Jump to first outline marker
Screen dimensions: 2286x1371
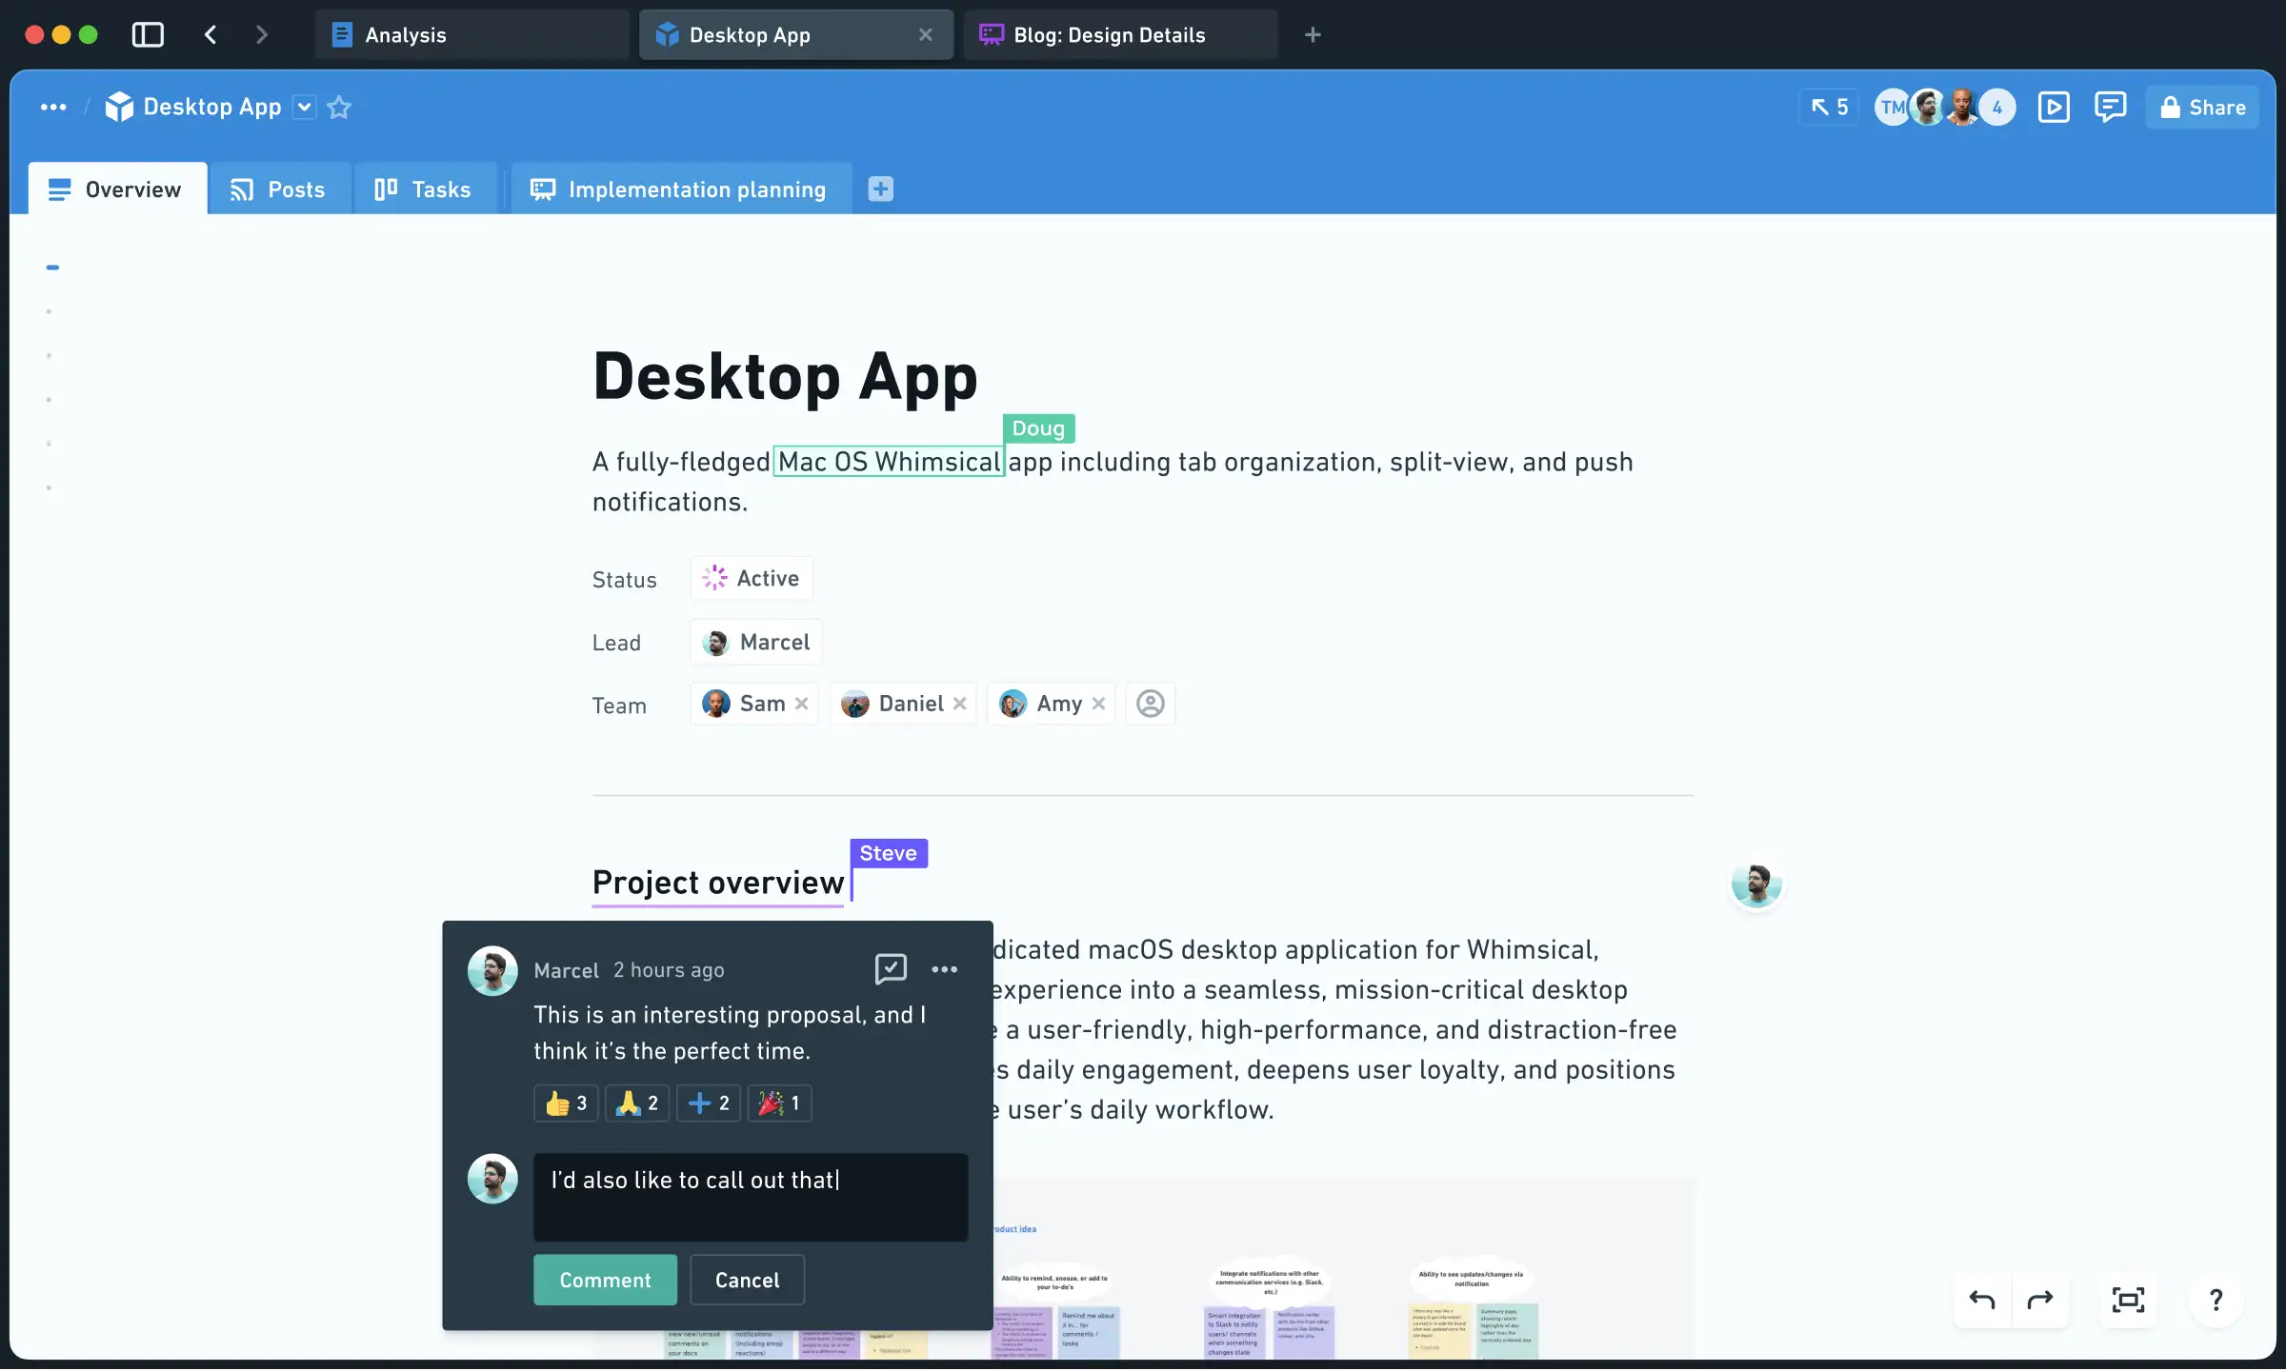pyautogui.click(x=52, y=268)
